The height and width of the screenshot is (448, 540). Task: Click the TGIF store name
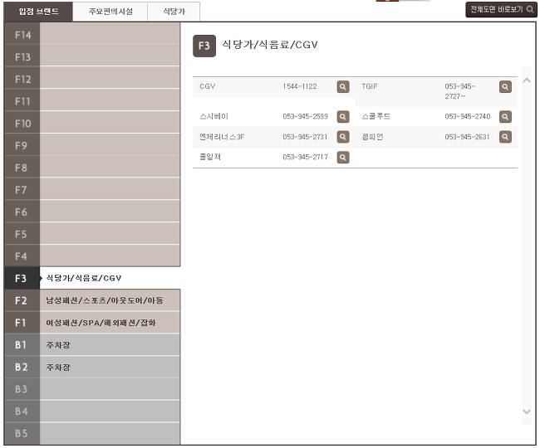click(x=370, y=86)
